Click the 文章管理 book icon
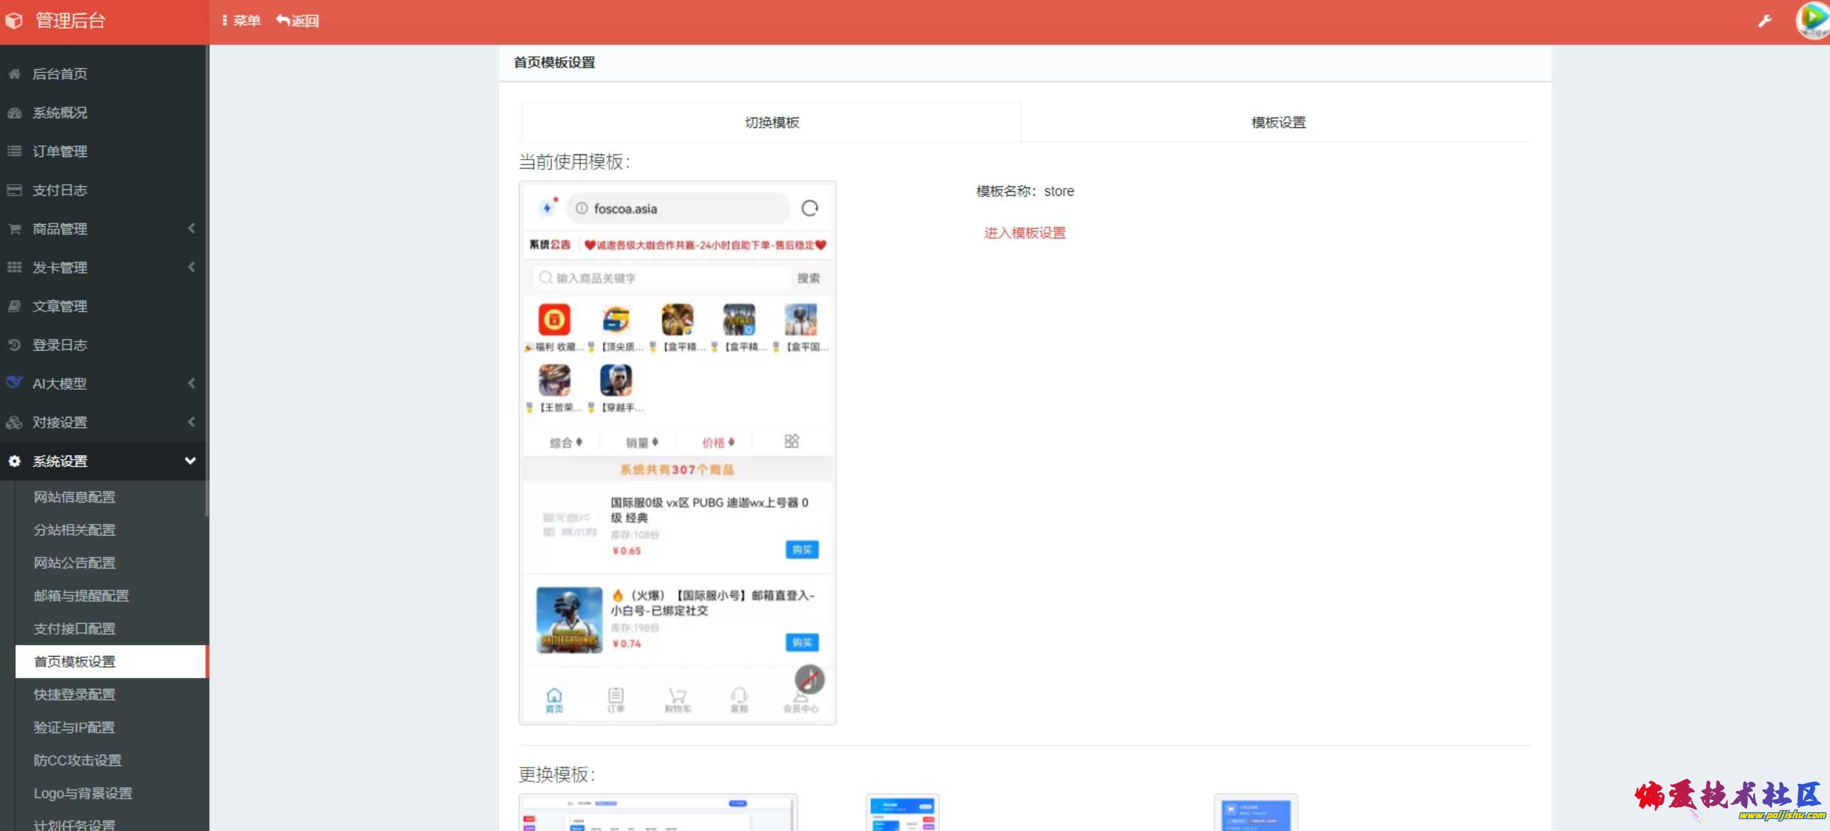 (14, 306)
